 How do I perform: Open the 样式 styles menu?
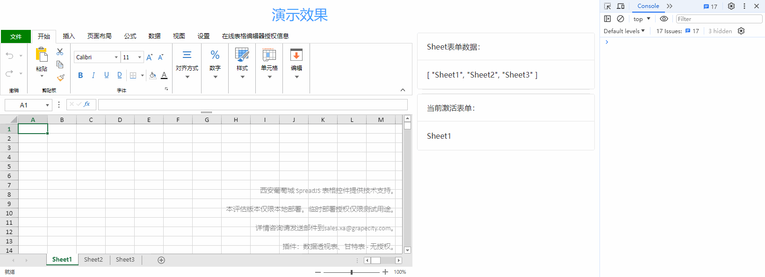242,64
